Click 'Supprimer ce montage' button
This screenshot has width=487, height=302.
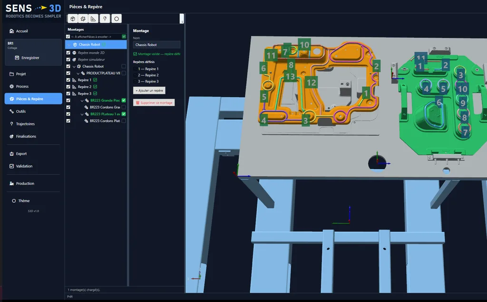point(154,103)
